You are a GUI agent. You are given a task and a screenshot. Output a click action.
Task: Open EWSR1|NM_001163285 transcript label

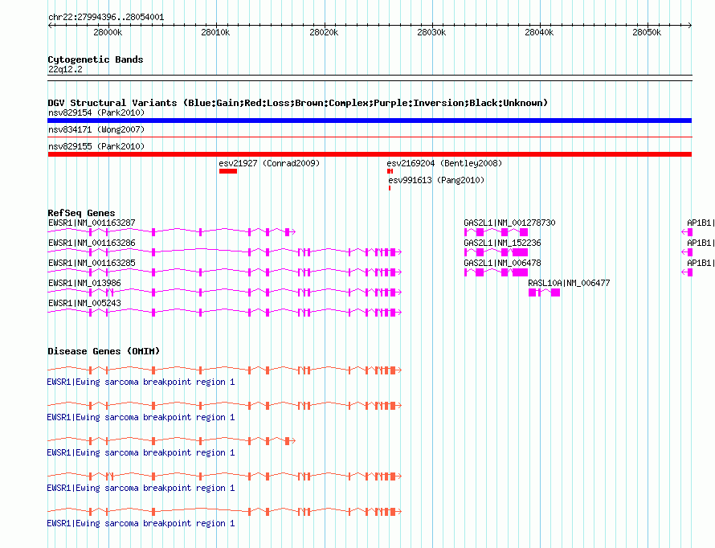(92, 263)
